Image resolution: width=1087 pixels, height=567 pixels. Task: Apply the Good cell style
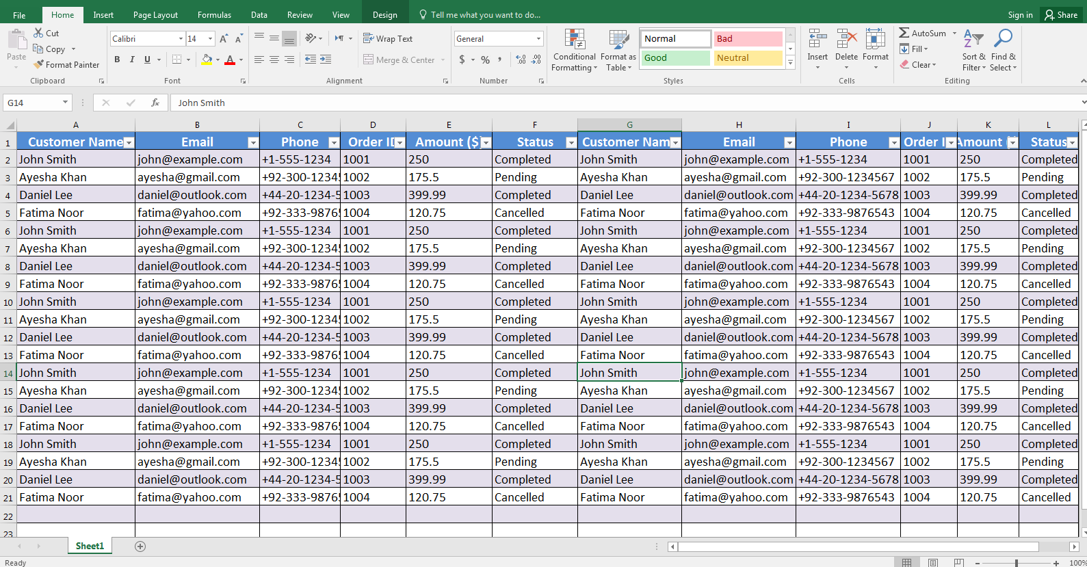[675, 58]
